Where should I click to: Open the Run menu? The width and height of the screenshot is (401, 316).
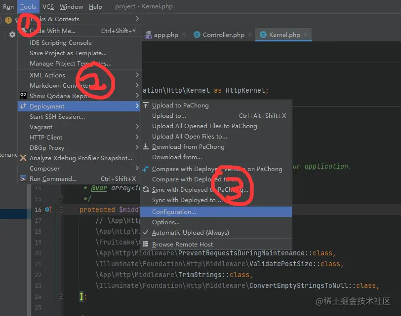8,6
